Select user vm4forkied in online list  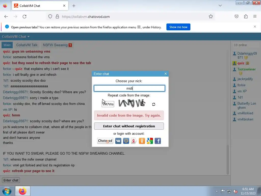tap(245, 113)
